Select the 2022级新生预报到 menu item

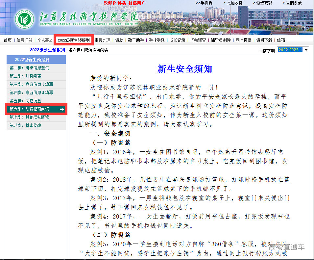click(74, 40)
